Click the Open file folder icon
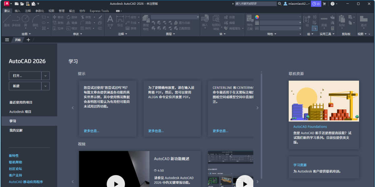The height and width of the screenshot is (187, 375). pyautogui.click(x=22, y=4)
